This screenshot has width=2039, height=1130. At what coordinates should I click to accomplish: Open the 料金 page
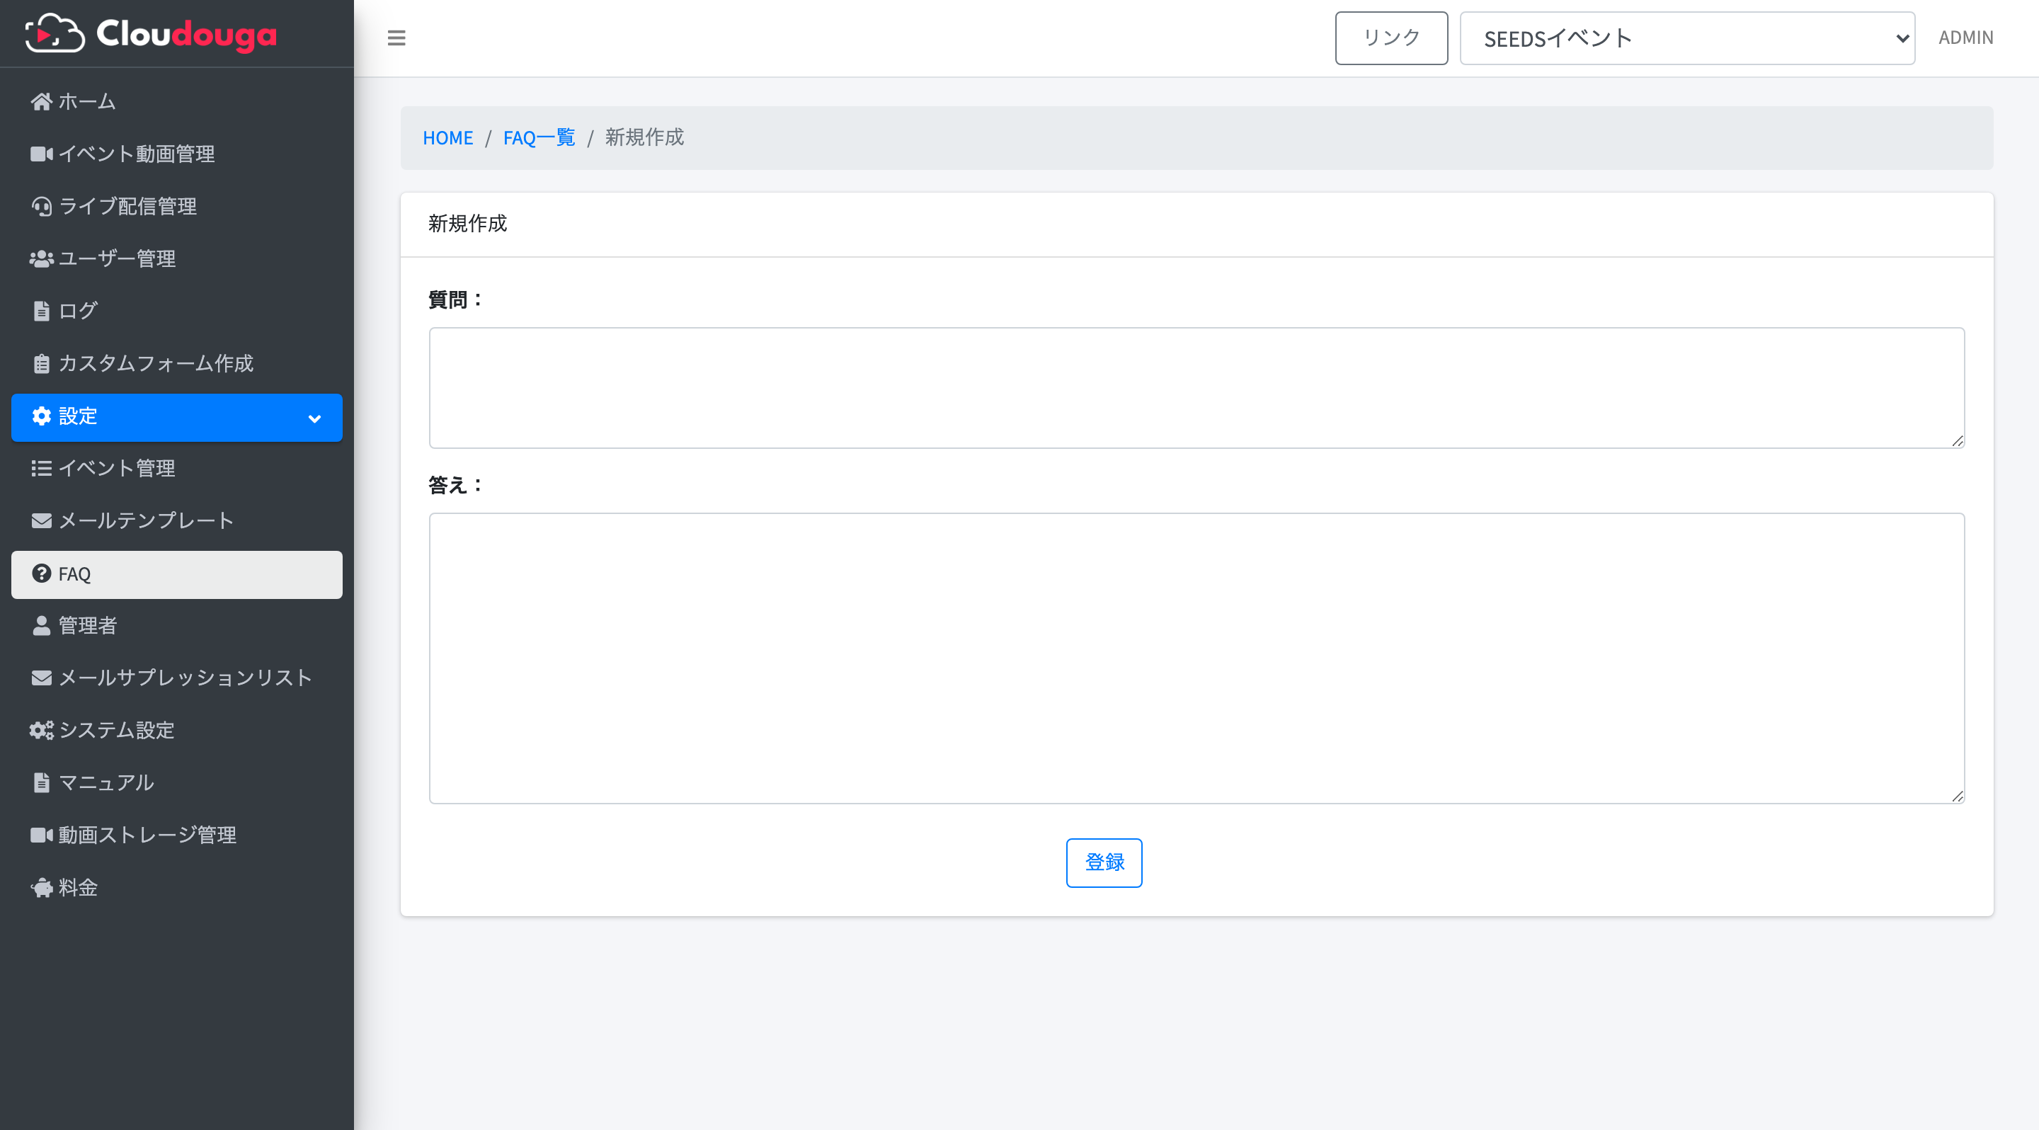coord(177,888)
